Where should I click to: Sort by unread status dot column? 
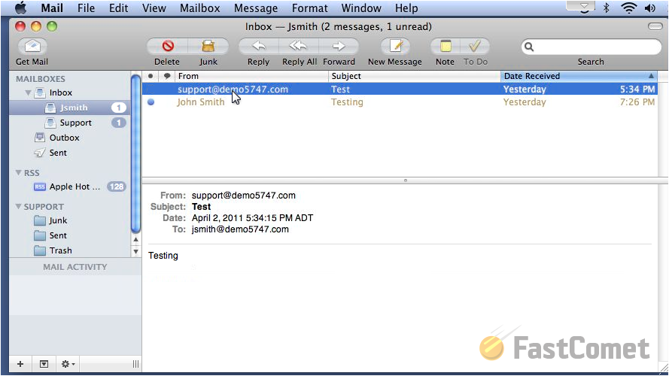[151, 76]
